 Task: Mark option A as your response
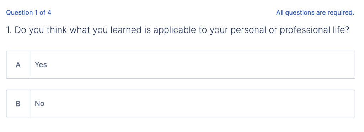181,65
